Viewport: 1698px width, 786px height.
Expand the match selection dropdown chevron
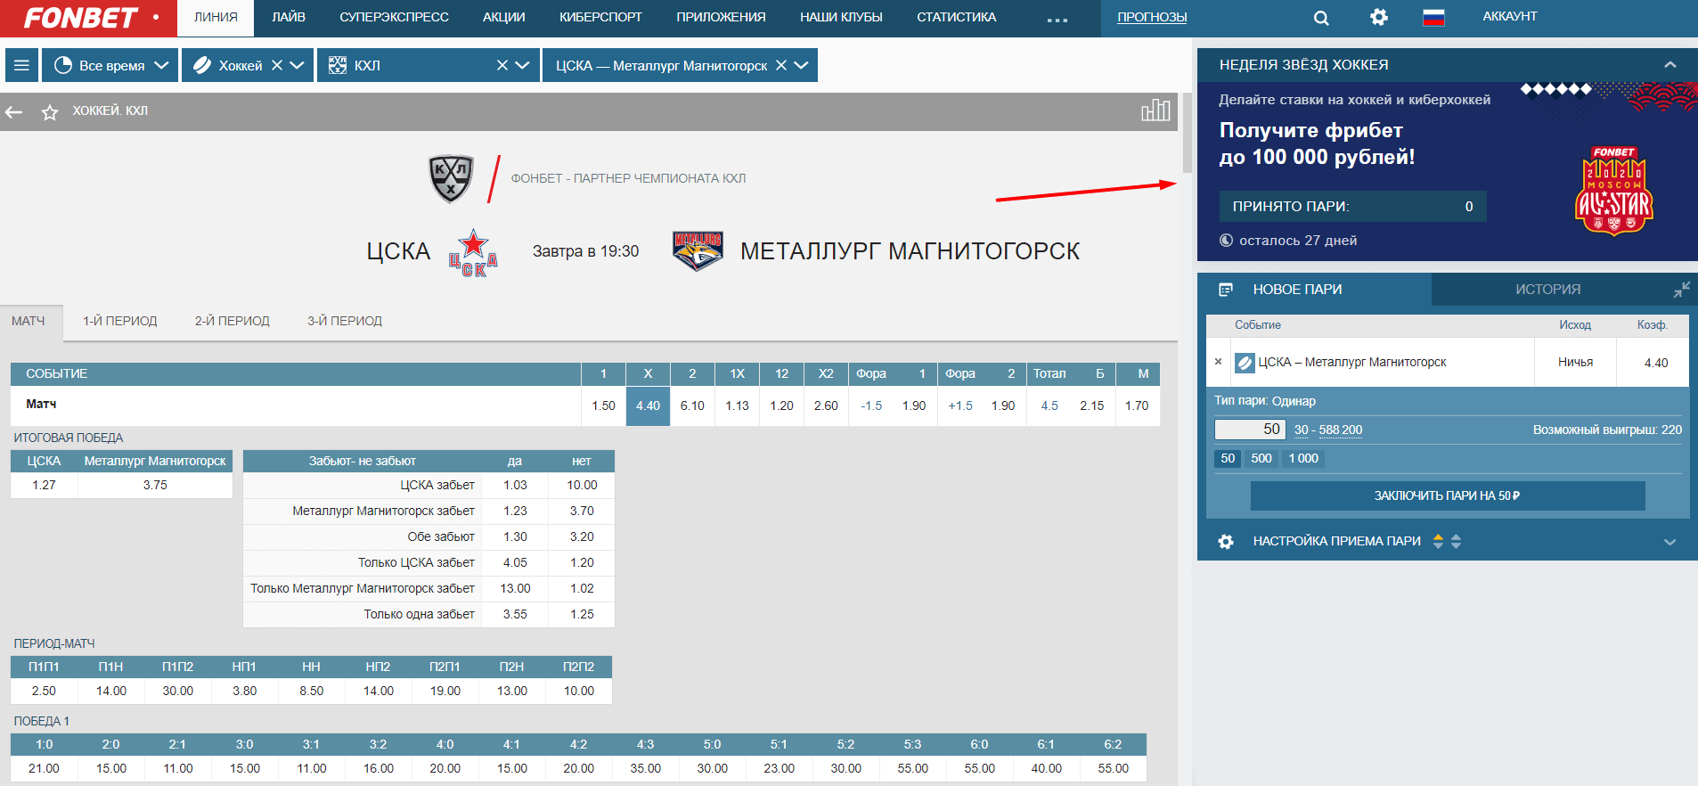[x=801, y=65]
